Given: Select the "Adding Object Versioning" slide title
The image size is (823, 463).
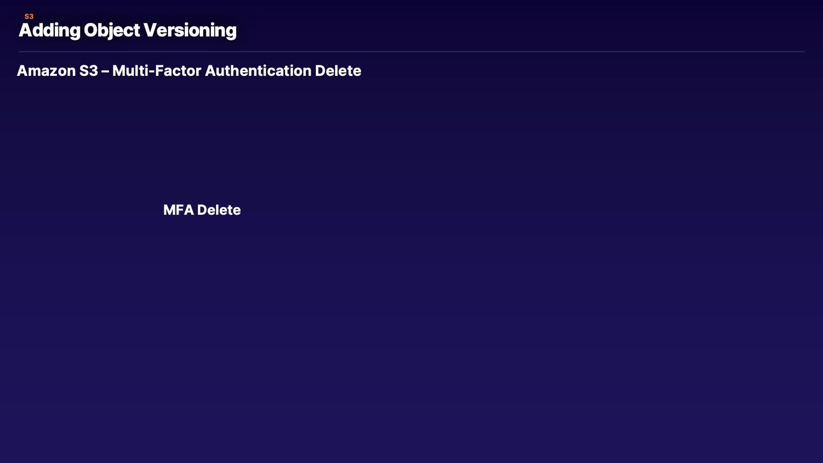Looking at the screenshot, I should [x=127, y=30].
